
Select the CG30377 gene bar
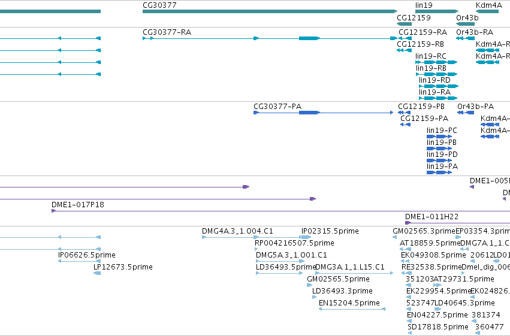[x=270, y=11]
